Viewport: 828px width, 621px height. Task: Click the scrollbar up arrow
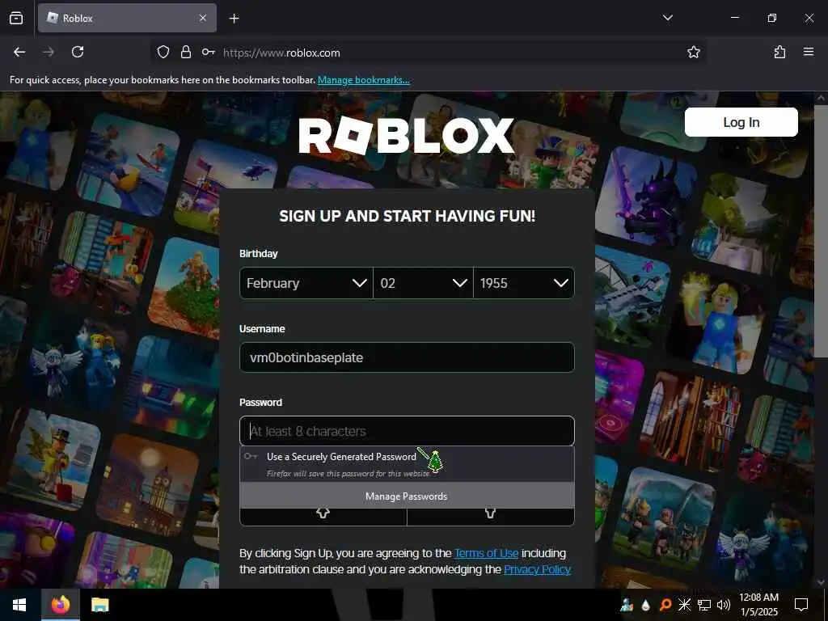coord(821,98)
